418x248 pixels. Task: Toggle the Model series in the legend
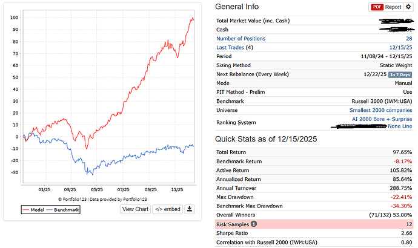33,210
